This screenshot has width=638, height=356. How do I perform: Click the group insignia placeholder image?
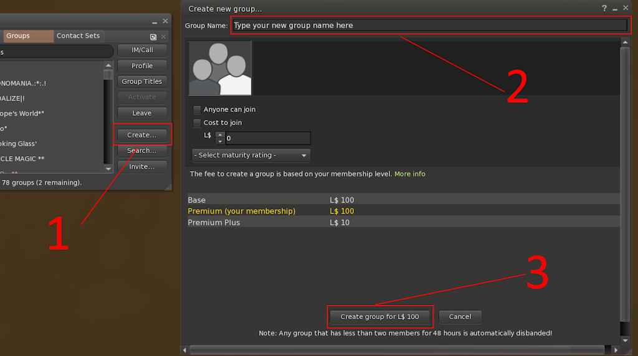coord(220,68)
